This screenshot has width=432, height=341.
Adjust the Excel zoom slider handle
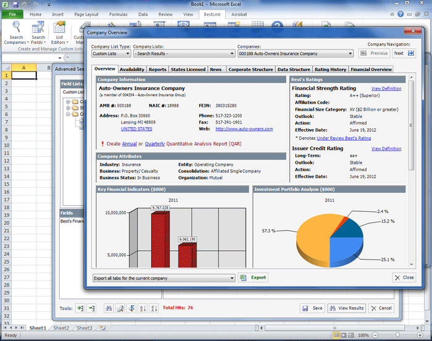click(x=397, y=335)
